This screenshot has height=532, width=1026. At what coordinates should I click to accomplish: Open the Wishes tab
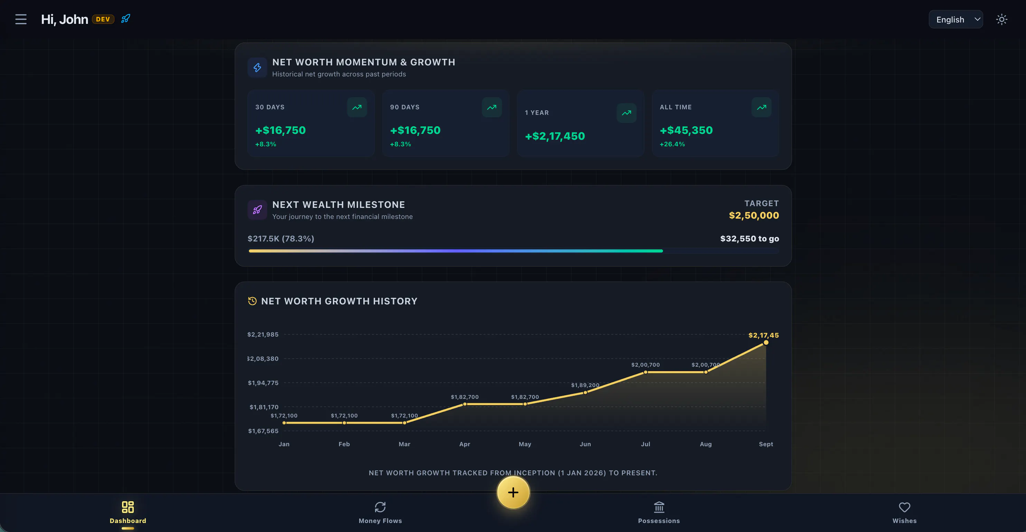click(x=904, y=513)
